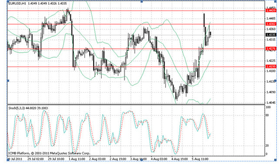
Task: Click the black 1.4335 current price label
Action: pyautogui.click(x=271, y=35)
